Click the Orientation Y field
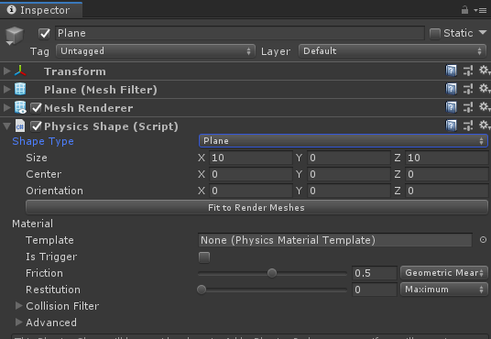The width and height of the screenshot is (491, 339). click(x=349, y=191)
